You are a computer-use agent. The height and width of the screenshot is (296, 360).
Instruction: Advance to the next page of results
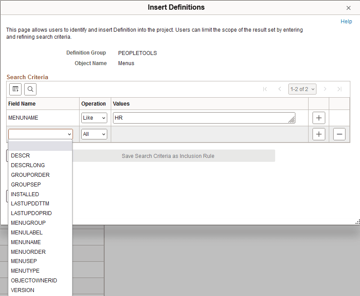coord(325,89)
